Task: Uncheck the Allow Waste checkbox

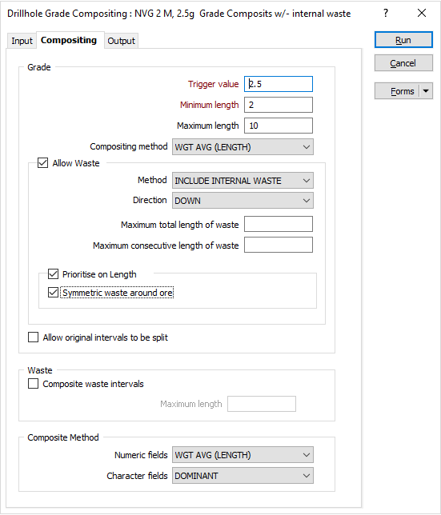Action: tap(42, 163)
